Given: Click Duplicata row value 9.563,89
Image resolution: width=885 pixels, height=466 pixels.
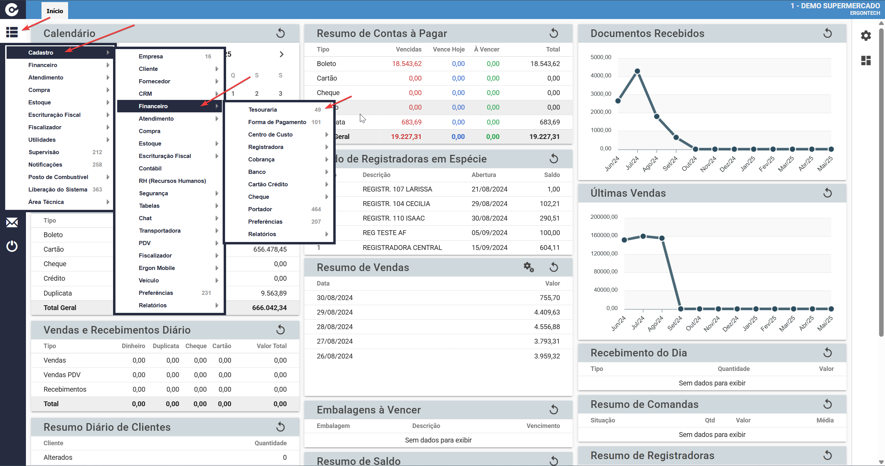Looking at the screenshot, I should (x=274, y=293).
